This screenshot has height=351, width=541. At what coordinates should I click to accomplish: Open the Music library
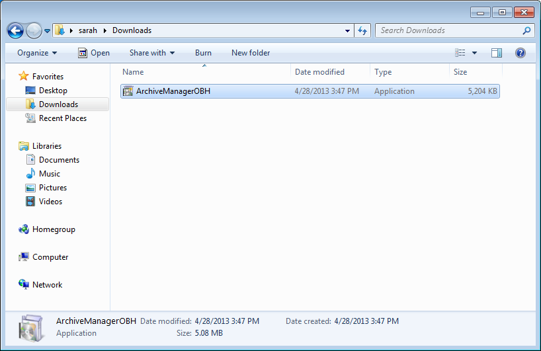pos(50,174)
